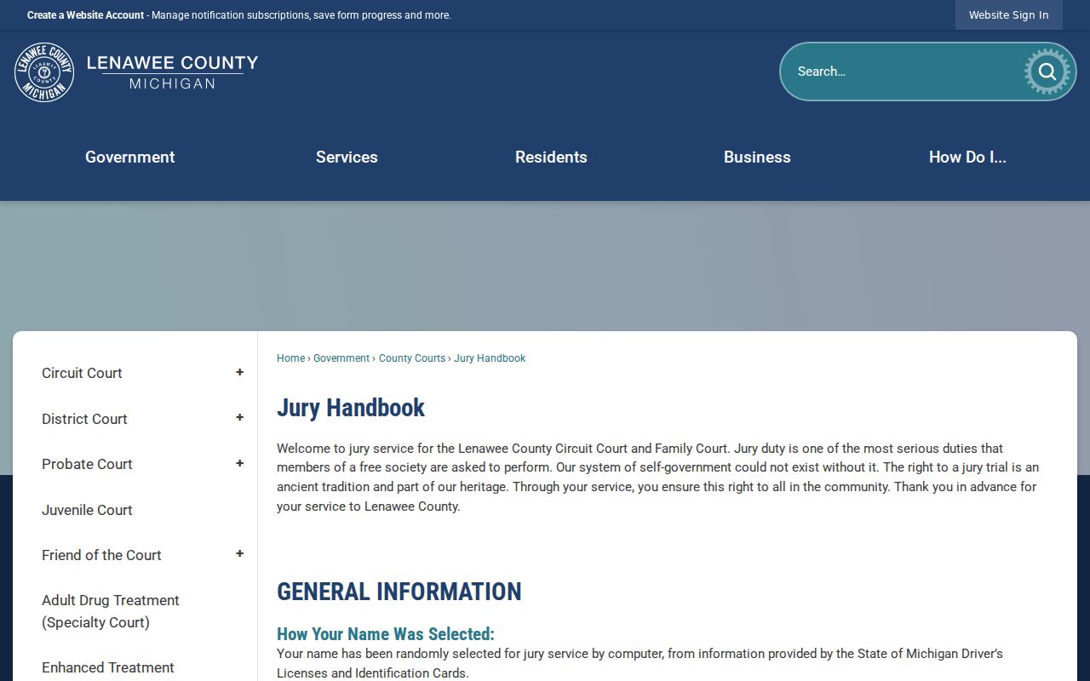Expand the Friend of the Court submenu
Image resolution: width=1090 pixels, height=681 pixels.
[x=239, y=554]
